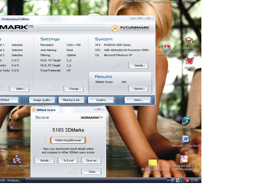Viewport: 262px width, 196px height.
Task: Click Details... in the Score dialog
Action: [x=45, y=161]
